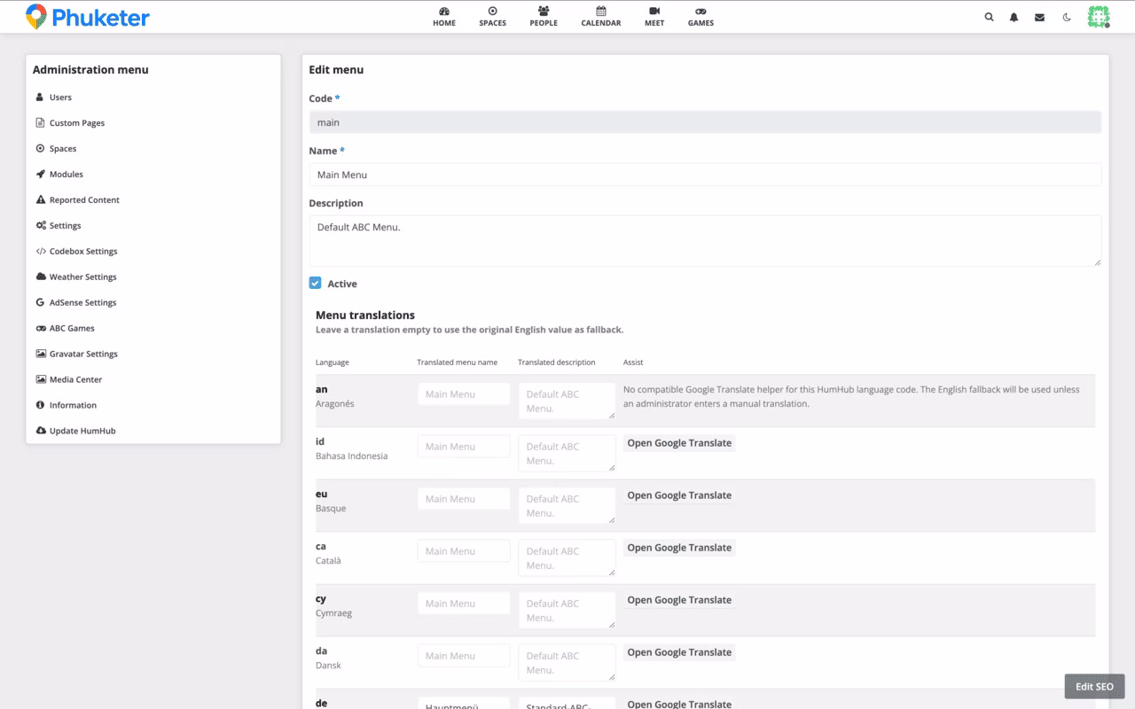Image resolution: width=1135 pixels, height=709 pixels.
Task: Click the Menu translations heading
Action: point(365,315)
